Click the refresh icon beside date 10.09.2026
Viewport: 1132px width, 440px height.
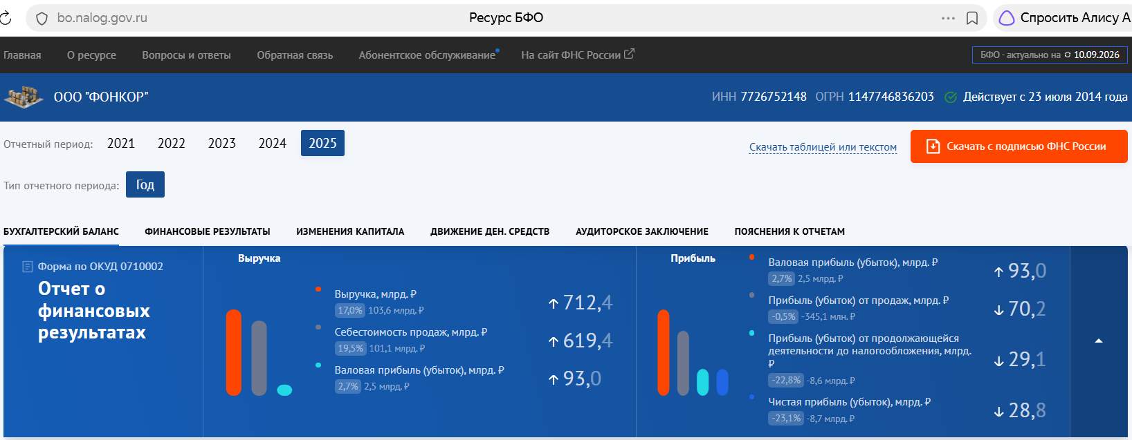(1068, 55)
